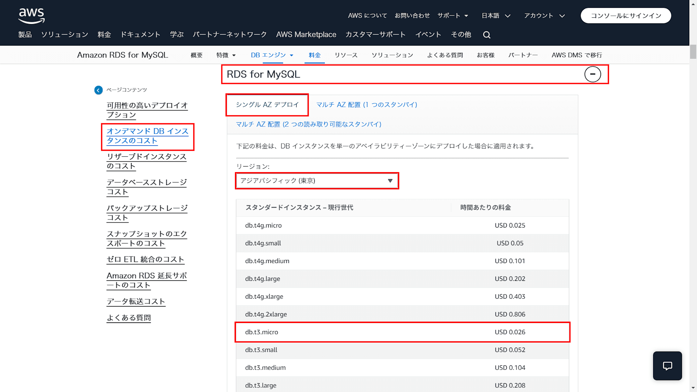697x392 pixels.
Task: Click the scrollbar down arrow
Action: [x=693, y=388]
